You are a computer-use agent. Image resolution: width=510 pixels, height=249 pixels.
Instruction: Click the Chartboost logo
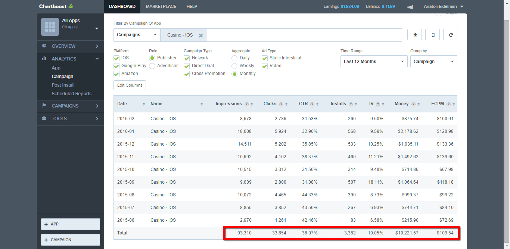(56, 6)
